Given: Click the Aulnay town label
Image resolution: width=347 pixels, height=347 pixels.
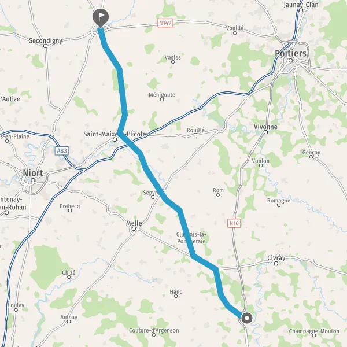Looking at the screenshot, I should (x=69, y=318).
